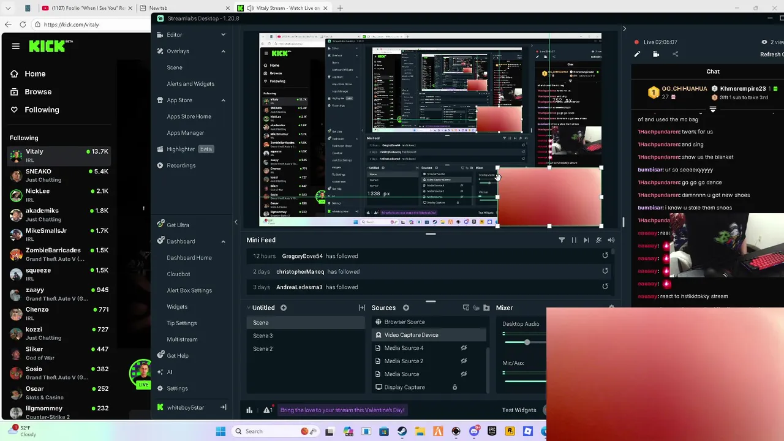Click the share stream icon
The width and height of the screenshot is (784, 441).
[x=675, y=55]
